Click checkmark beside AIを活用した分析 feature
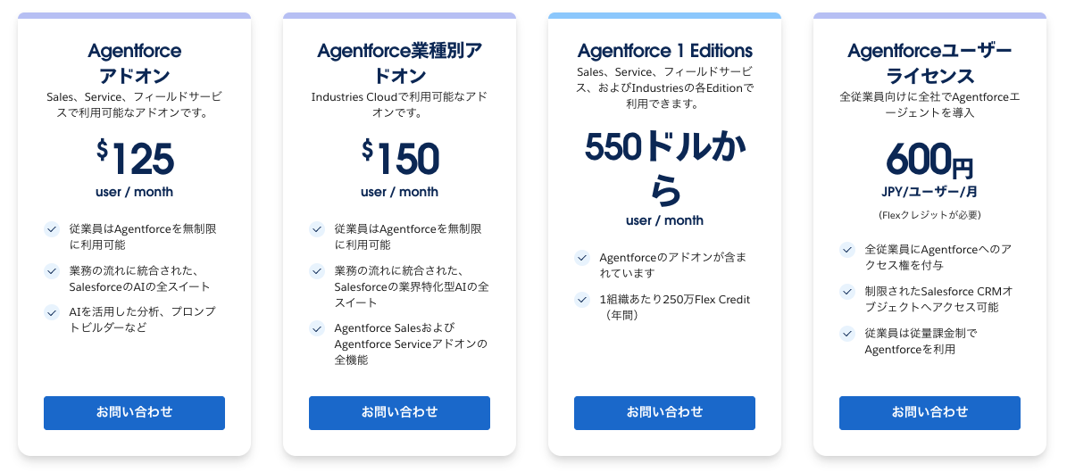The image size is (1067, 472). click(52, 312)
